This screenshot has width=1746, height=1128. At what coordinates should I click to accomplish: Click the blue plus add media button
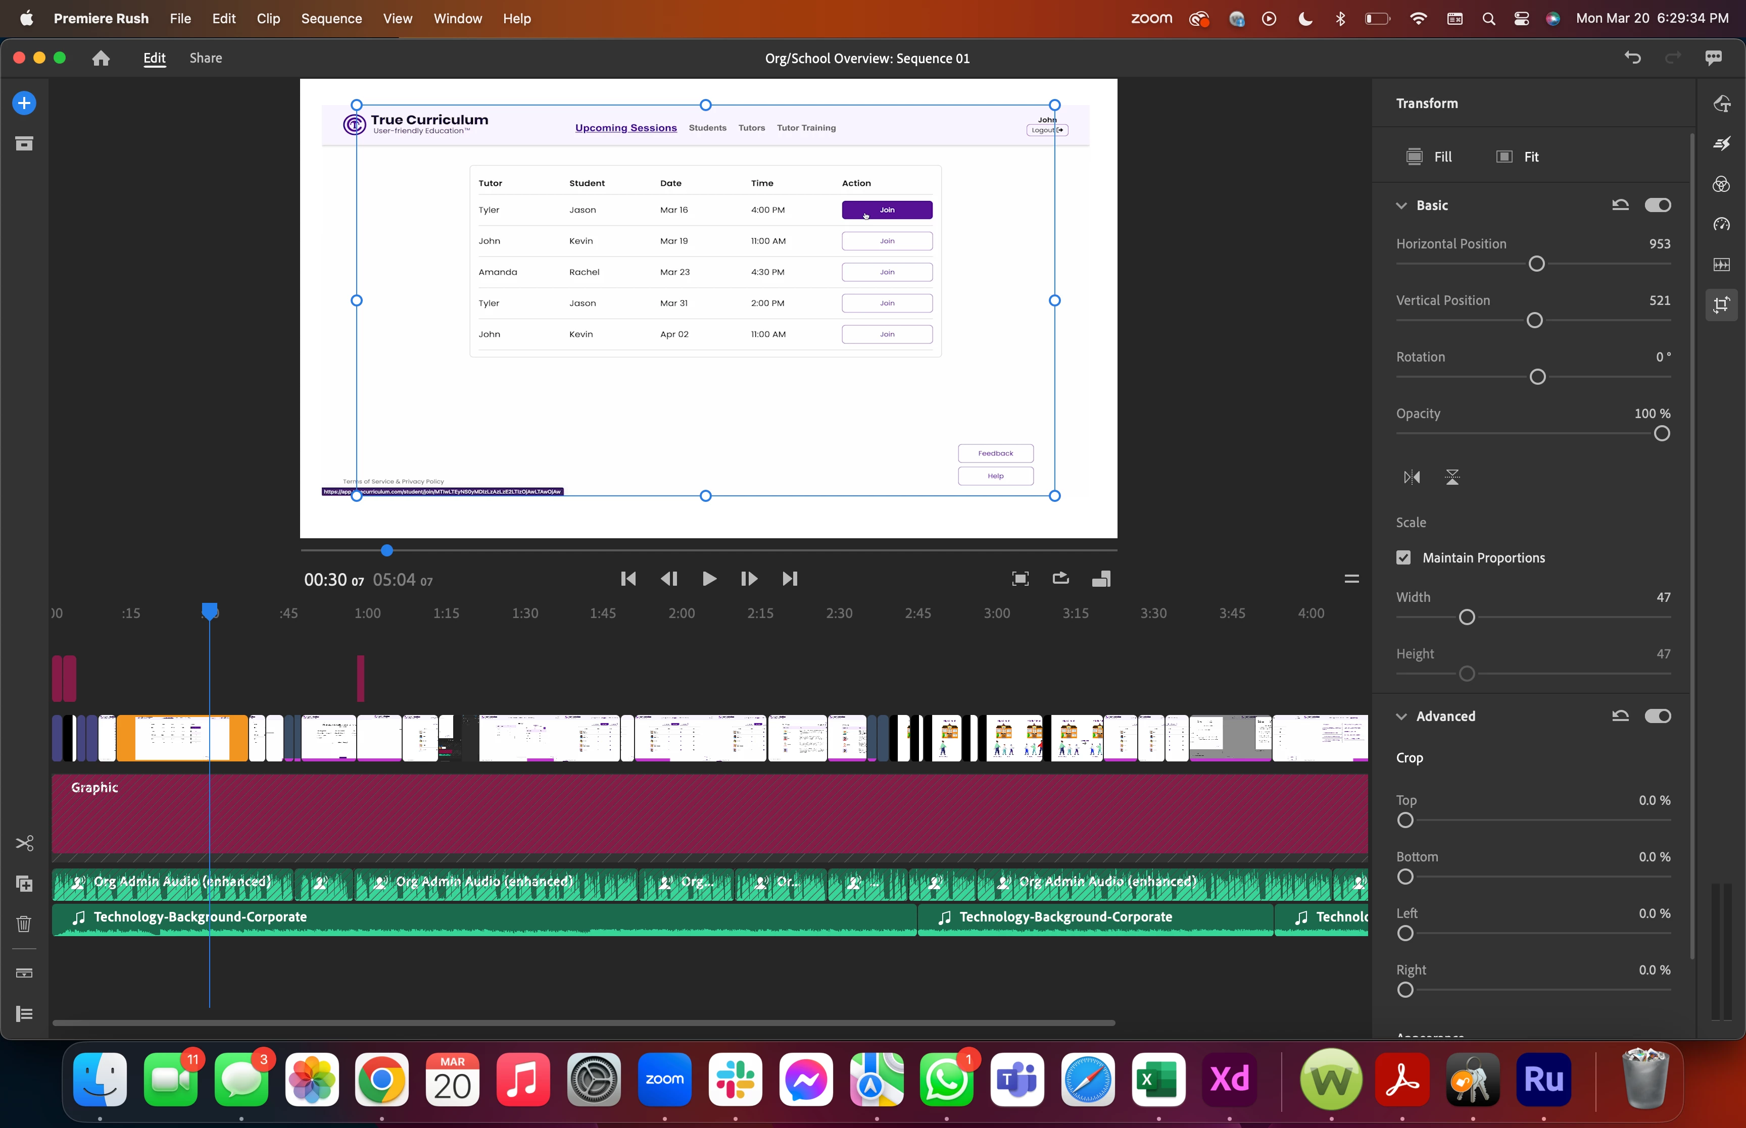[24, 104]
